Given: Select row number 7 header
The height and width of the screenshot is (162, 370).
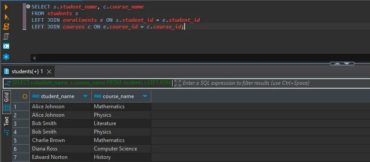Looking at the screenshot, I should pos(21,157).
